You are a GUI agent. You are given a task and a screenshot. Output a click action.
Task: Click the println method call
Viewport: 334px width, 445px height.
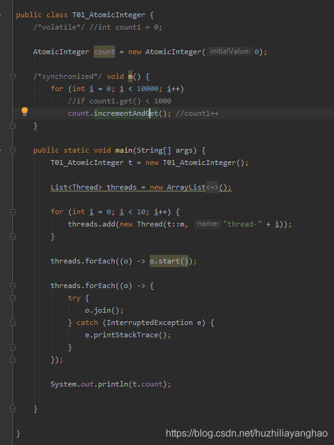pyautogui.click(x=113, y=384)
